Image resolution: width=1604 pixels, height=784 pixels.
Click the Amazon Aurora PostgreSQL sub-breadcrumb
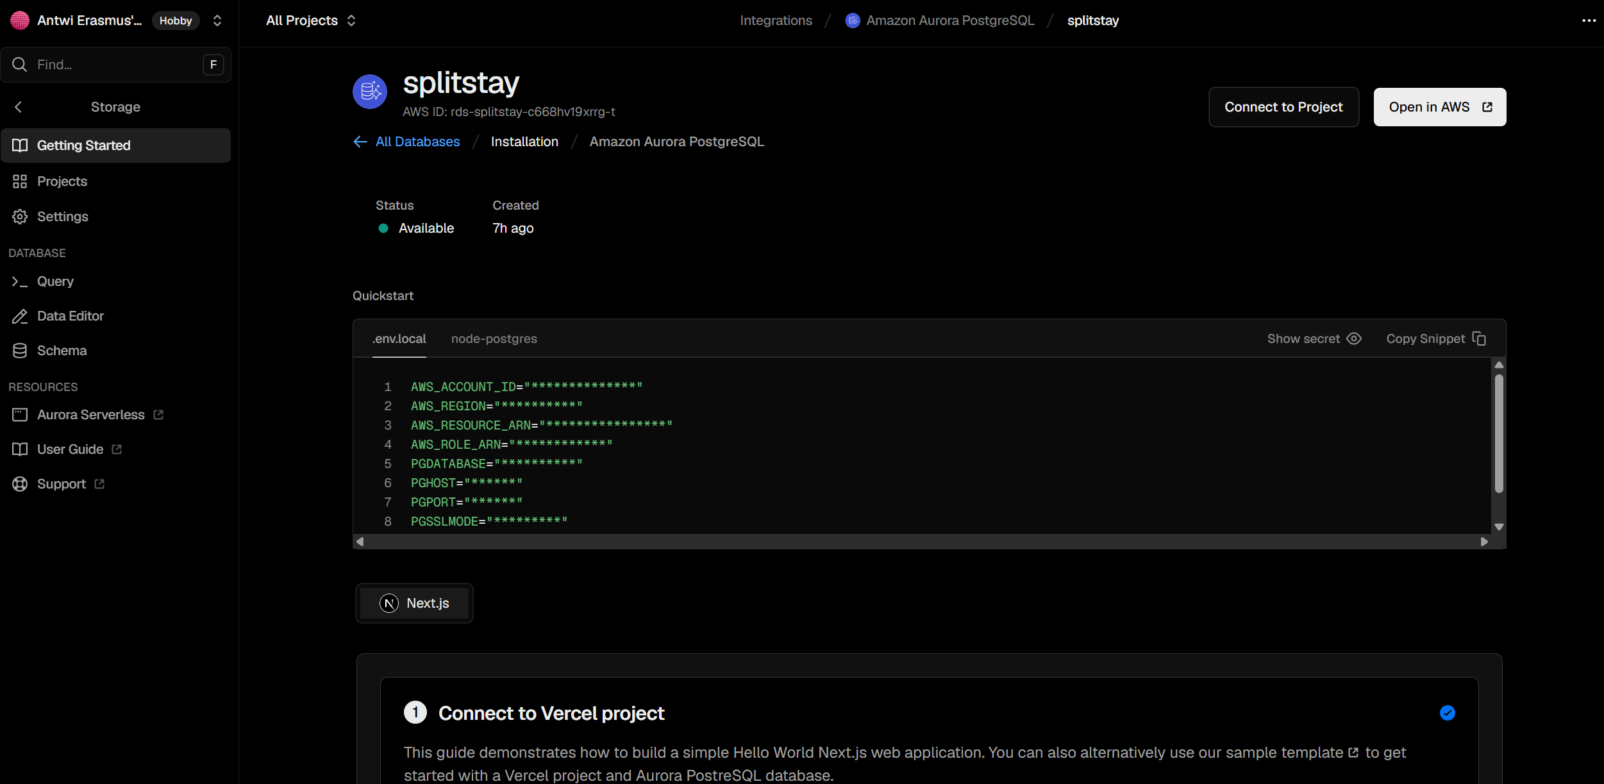[676, 142]
